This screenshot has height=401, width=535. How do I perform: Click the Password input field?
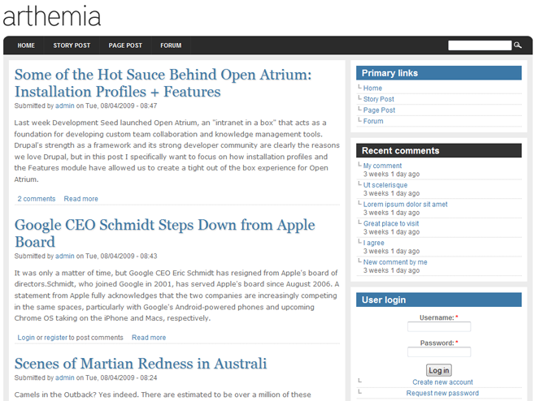pos(439,352)
